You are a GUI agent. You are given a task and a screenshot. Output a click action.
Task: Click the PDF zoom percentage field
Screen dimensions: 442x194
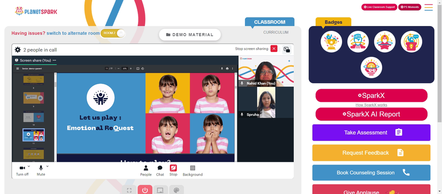(x=125, y=69)
